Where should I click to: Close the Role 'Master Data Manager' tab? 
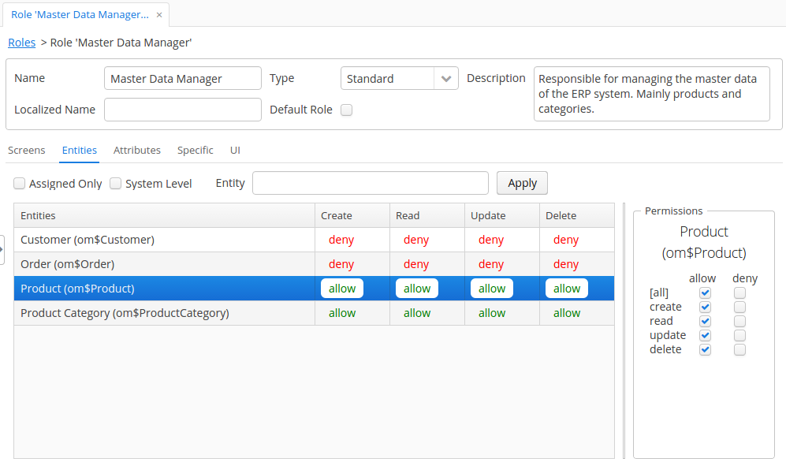point(159,15)
